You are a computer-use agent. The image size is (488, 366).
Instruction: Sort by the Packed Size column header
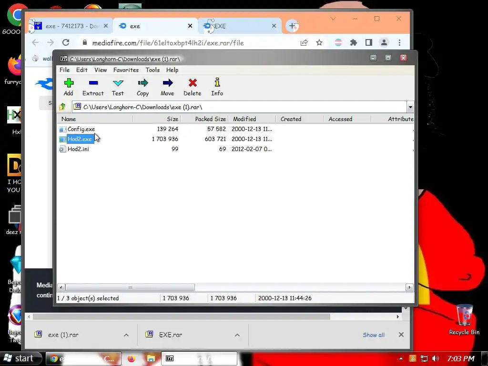[204, 119]
